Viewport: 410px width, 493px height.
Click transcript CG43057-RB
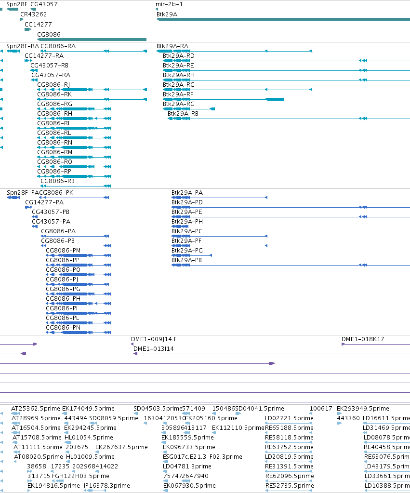coord(49,66)
